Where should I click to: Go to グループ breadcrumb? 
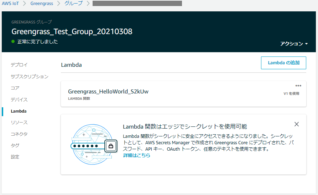73,4
